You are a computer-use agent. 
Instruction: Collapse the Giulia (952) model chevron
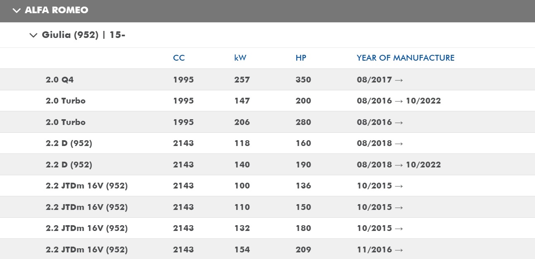click(34, 35)
